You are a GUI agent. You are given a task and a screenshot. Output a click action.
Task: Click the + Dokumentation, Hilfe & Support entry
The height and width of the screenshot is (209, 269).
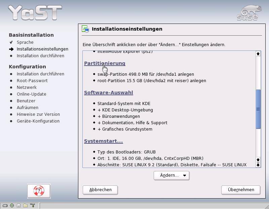coord(132,123)
